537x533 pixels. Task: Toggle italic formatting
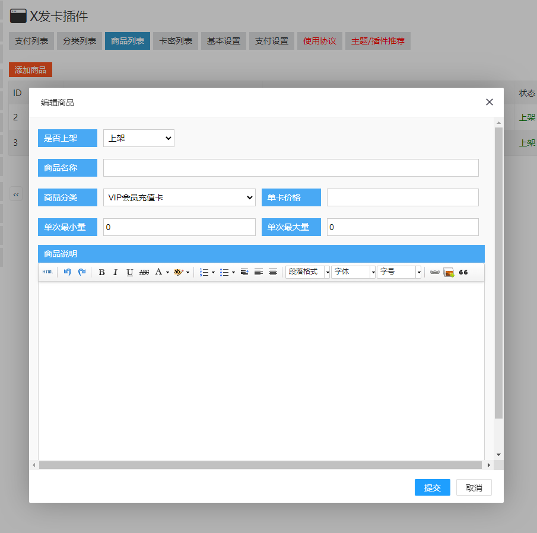(116, 272)
